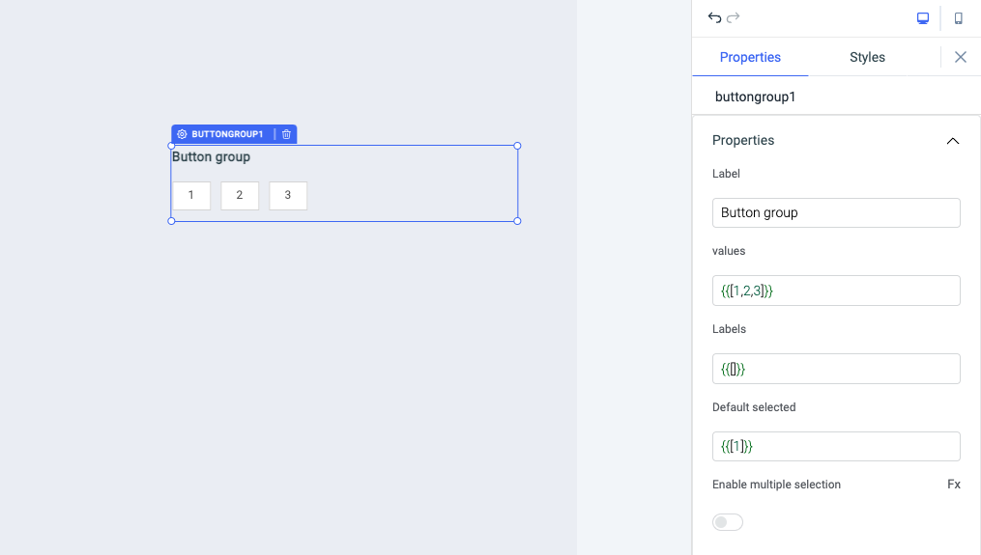
Task: Open buttongroup1 widget settings gear
Action: [182, 134]
